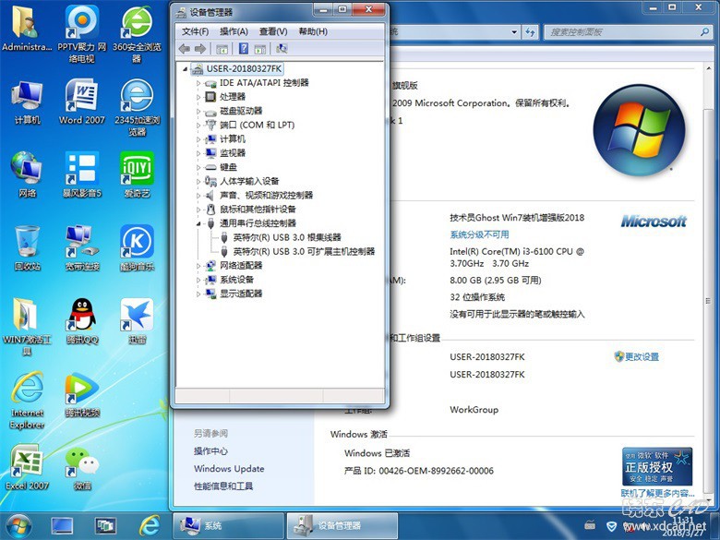Launch Xunlei (迅雷) download shortcut

137,321
